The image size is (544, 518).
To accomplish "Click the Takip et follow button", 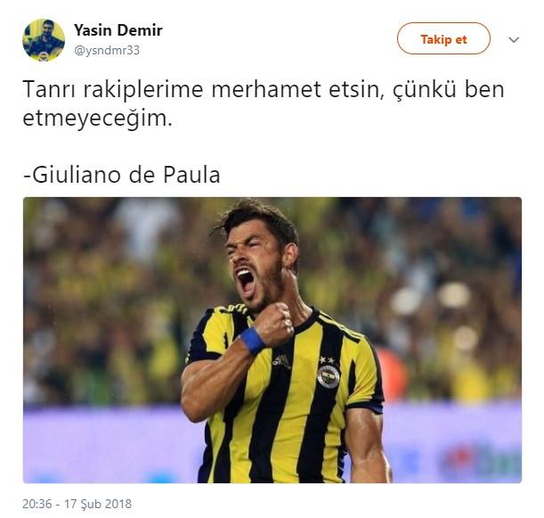I will (x=443, y=38).
